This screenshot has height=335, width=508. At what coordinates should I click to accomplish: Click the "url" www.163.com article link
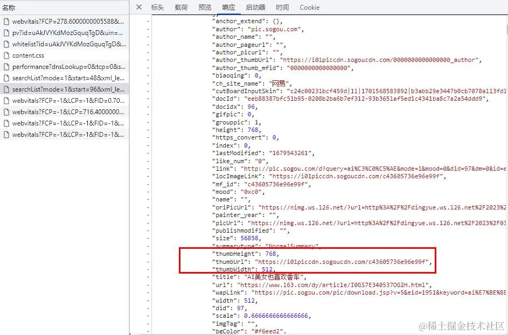[x=332, y=285]
